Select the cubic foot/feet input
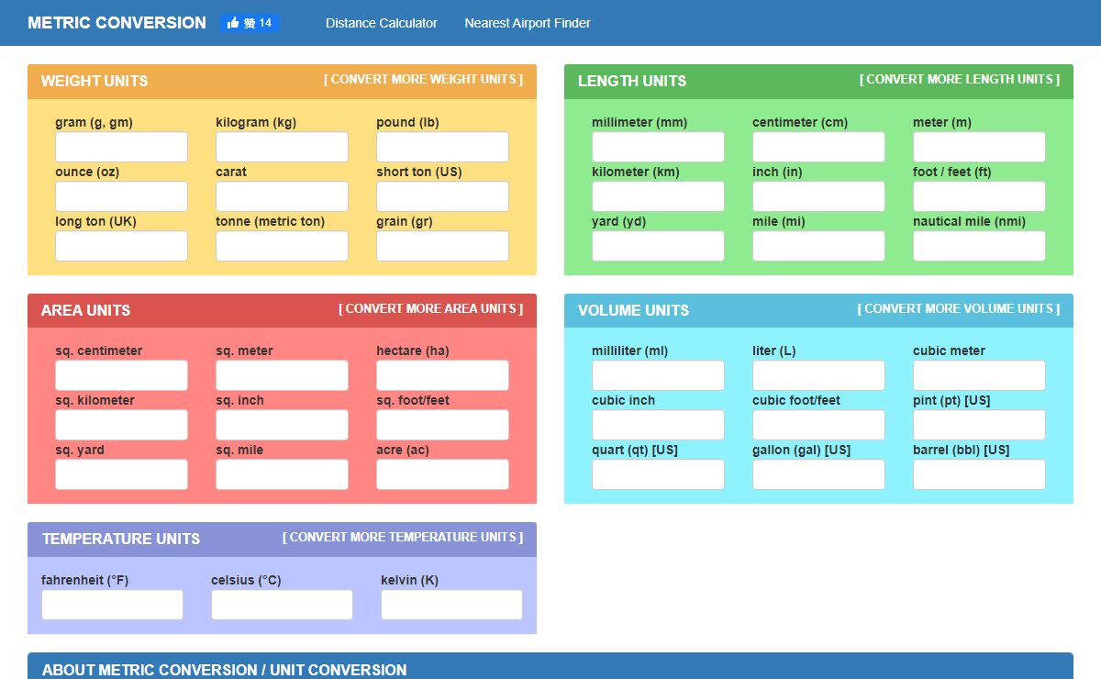Image resolution: width=1101 pixels, height=679 pixels. point(818,425)
